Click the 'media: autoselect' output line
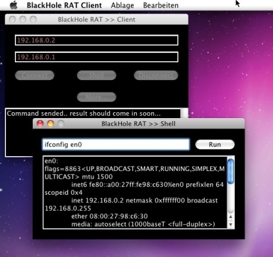The width and height of the screenshot is (273, 257). coord(143,224)
